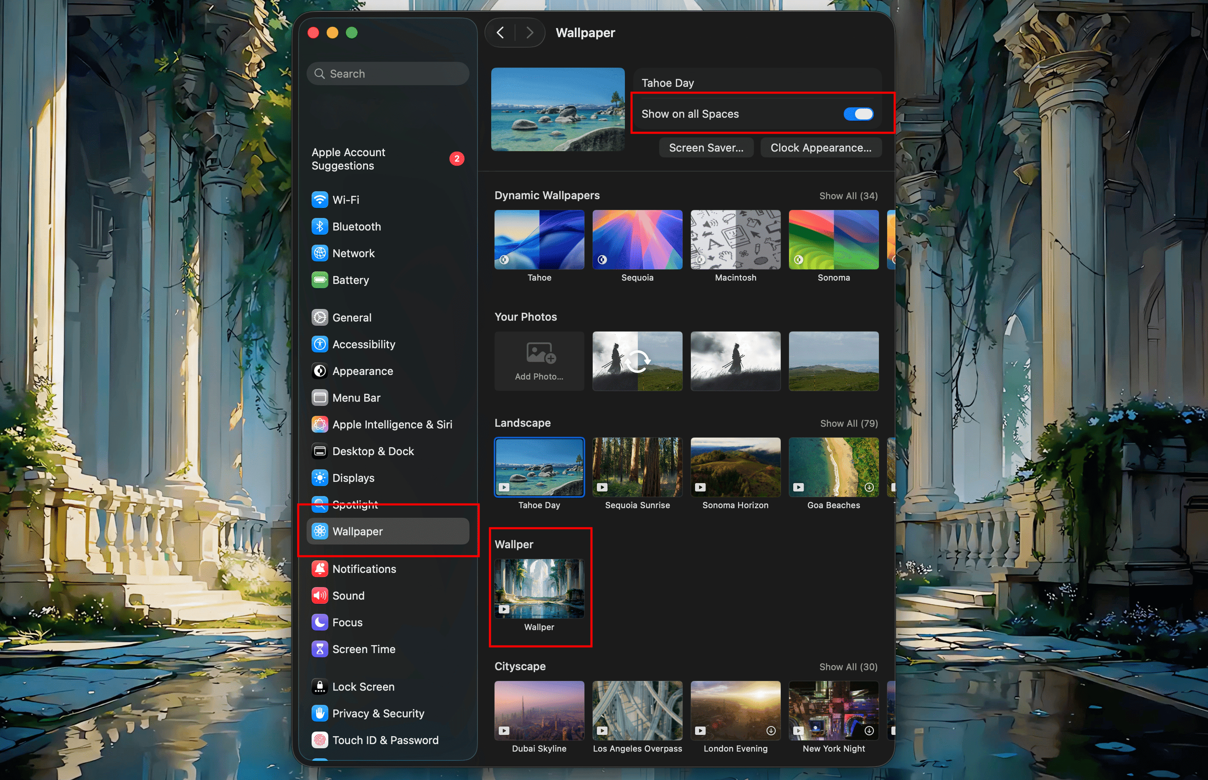Image resolution: width=1208 pixels, height=780 pixels.
Task: Click the Sound speaker icon
Action: (320, 595)
